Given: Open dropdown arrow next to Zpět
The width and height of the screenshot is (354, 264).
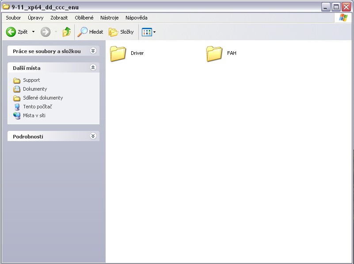Looking at the screenshot, I should (33, 32).
